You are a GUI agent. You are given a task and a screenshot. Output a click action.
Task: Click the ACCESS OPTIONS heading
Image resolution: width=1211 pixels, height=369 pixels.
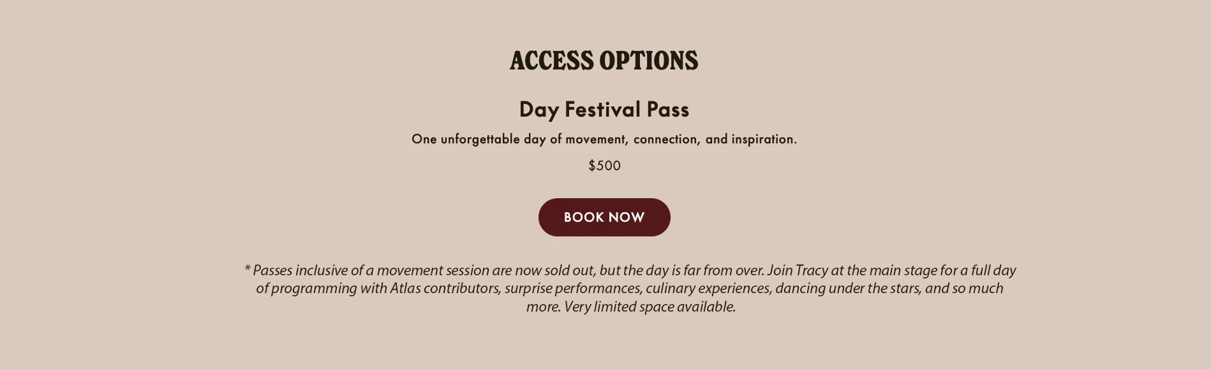click(x=604, y=61)
